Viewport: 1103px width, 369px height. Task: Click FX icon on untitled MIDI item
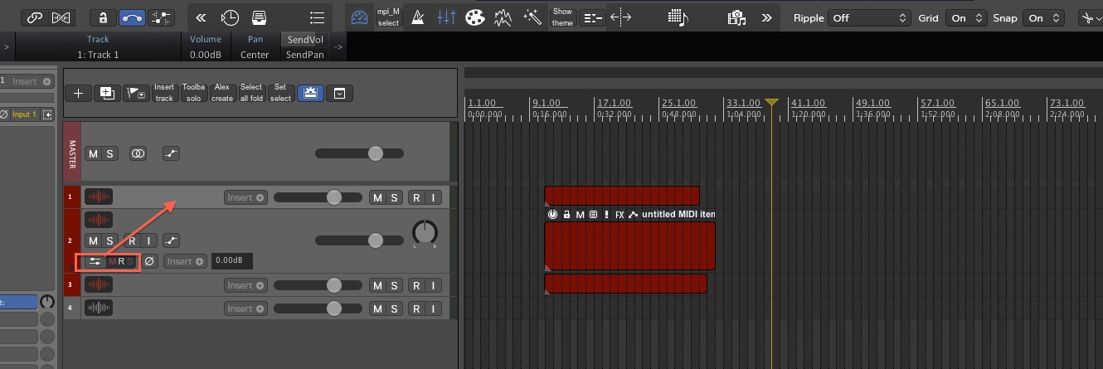click(x=620, y=215)
